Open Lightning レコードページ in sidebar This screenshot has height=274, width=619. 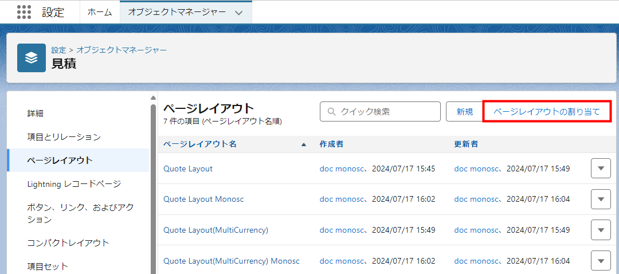click(x=74, y=184)
